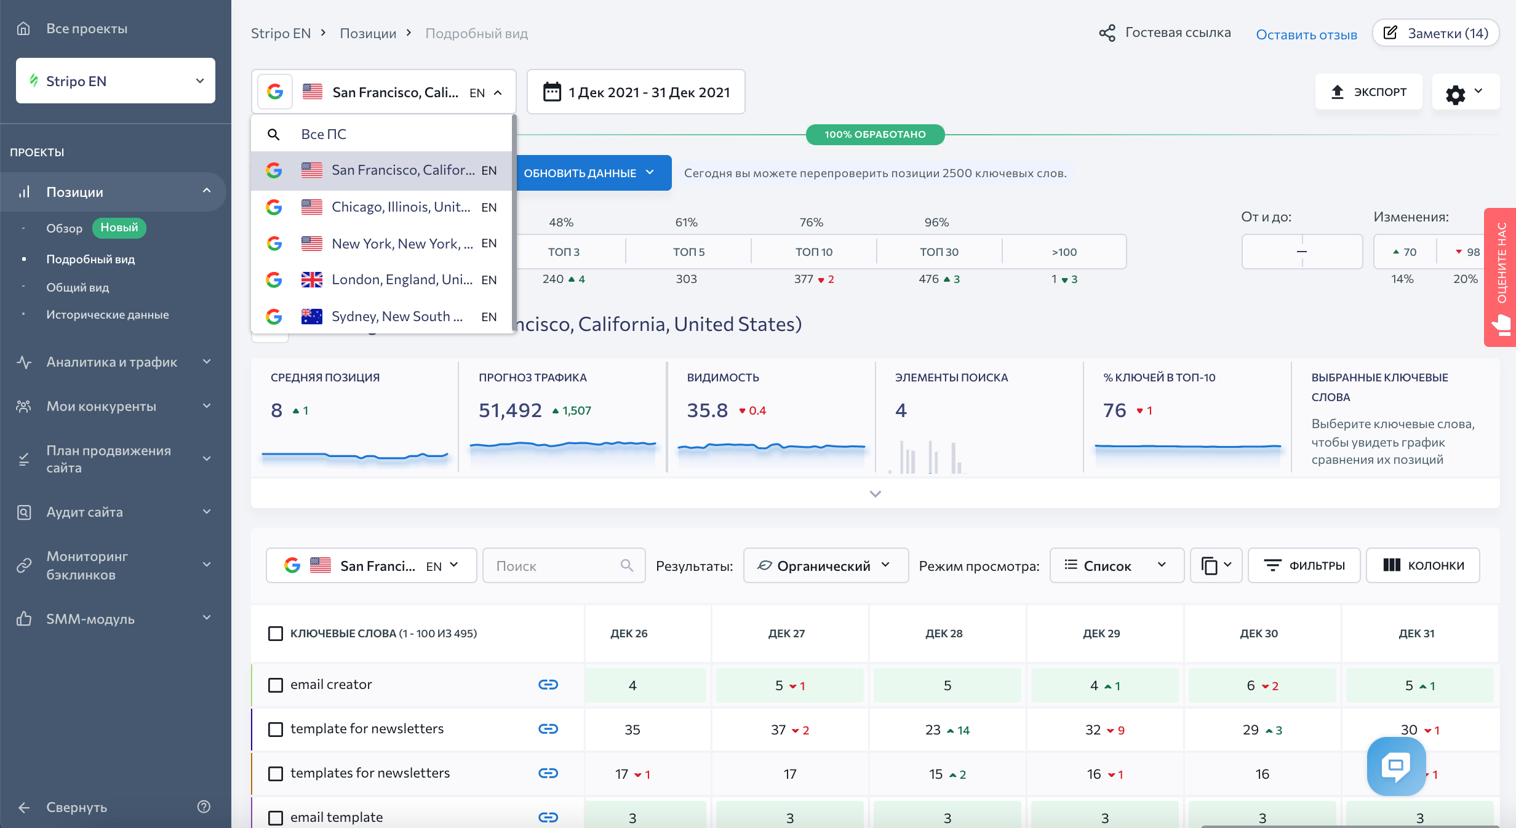Image resolution: width=1516 pixels, height=828 pixels.
Task: Go to Позиции breadcrumb
Action: tap(368, 33)
